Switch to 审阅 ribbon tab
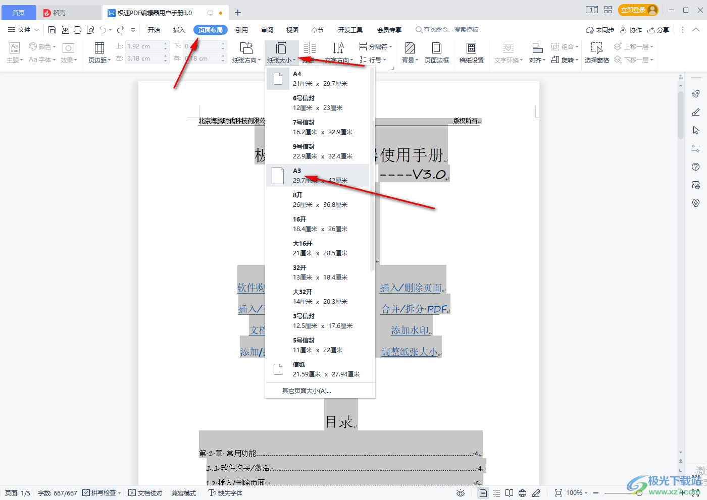The height and width of the screenshot is (500, 707). pyautogui.click(x=267, y=30)
